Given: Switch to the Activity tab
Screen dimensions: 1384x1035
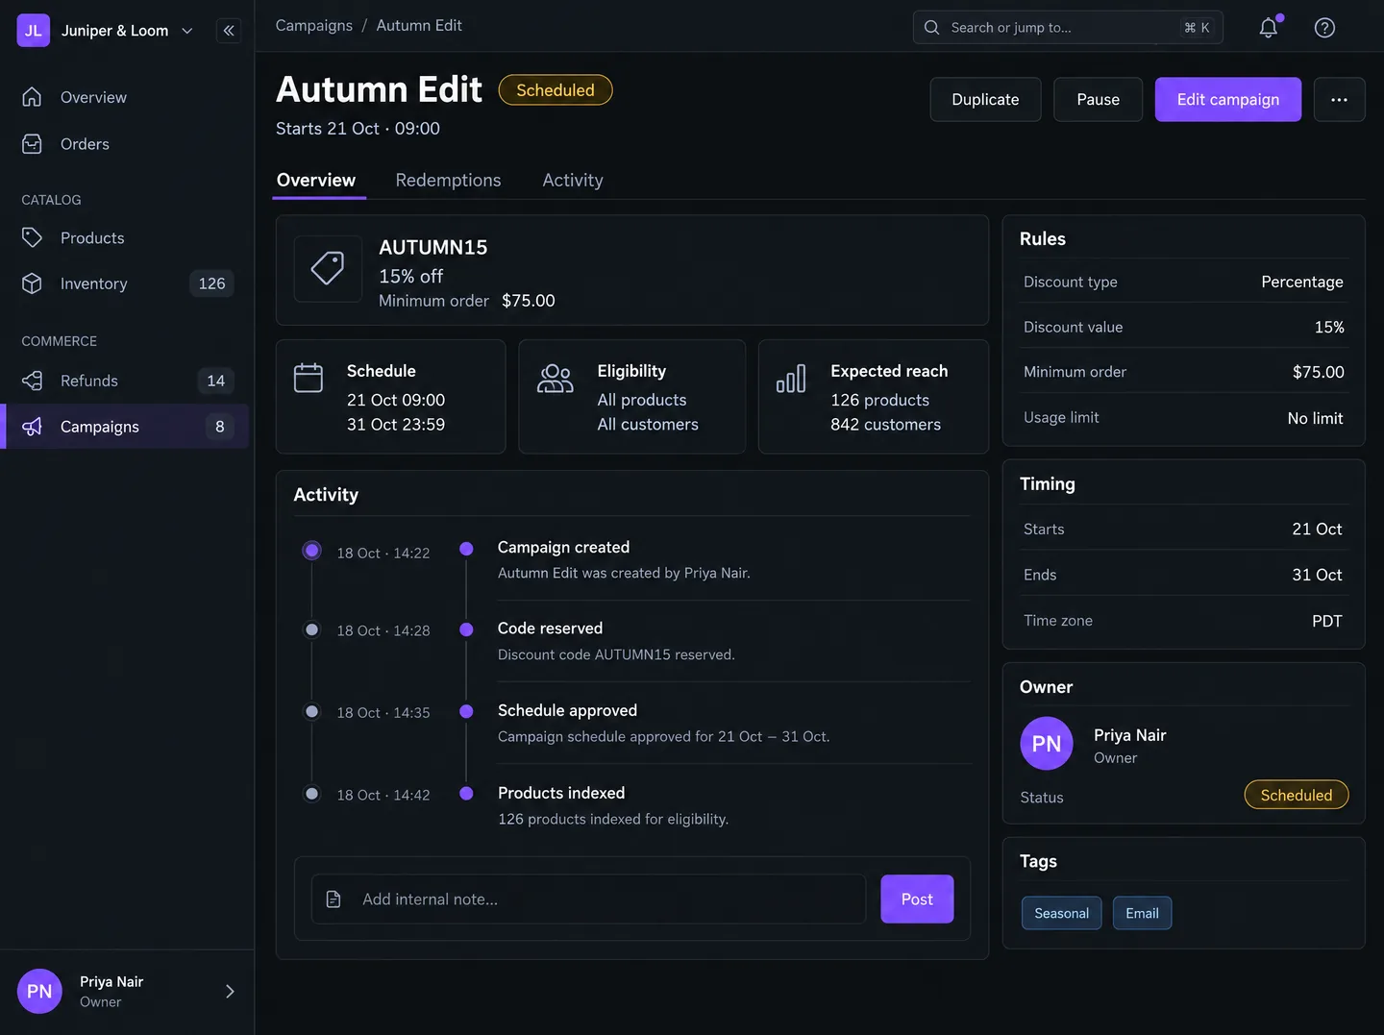Looking at the screenshot, I should tap(573, 181).
